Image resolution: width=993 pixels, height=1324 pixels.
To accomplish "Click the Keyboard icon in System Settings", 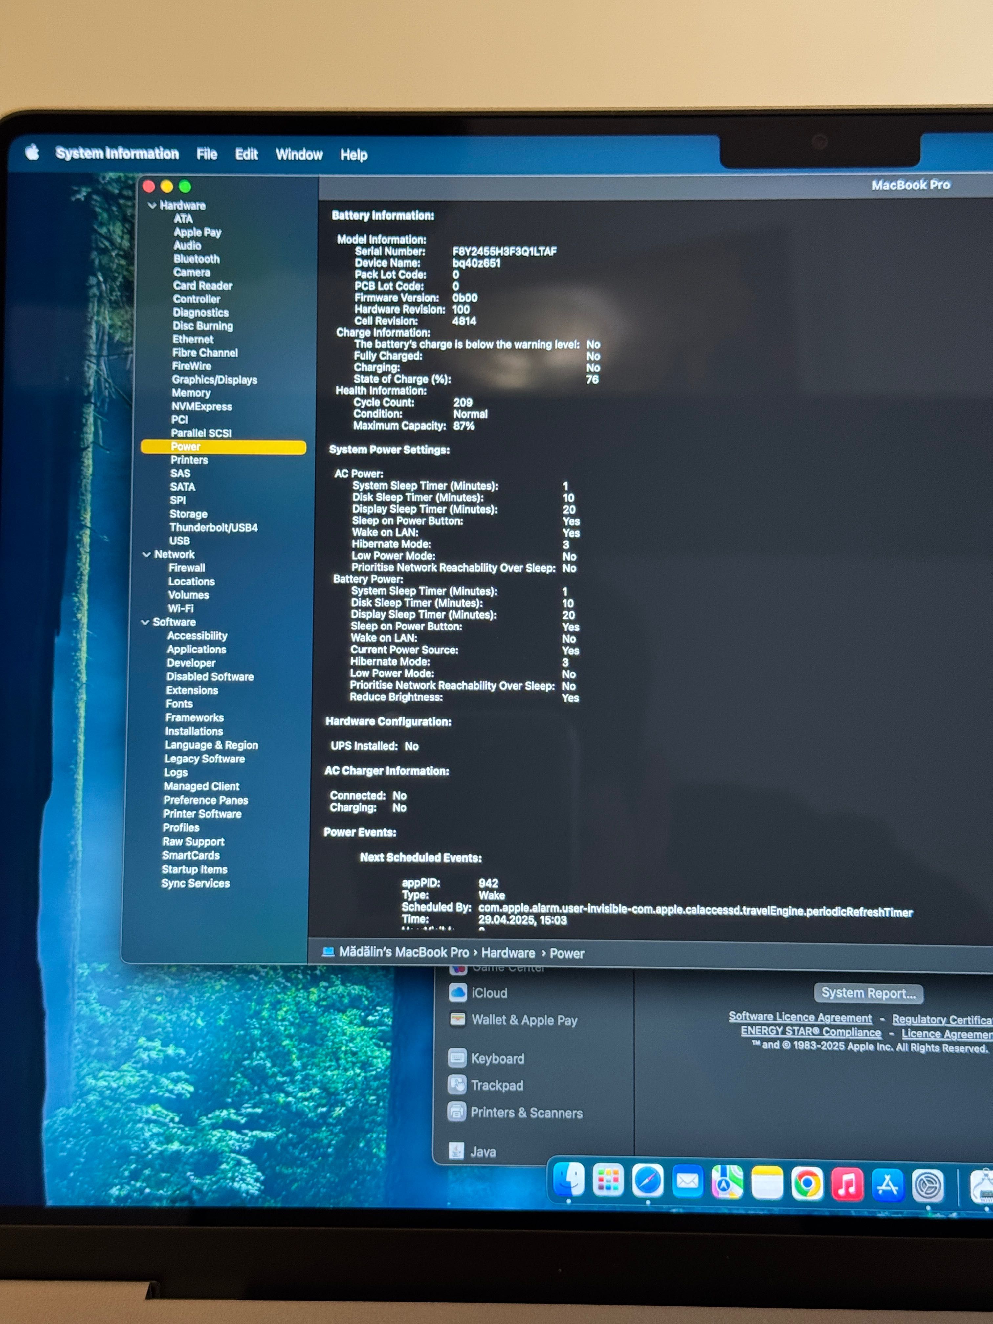I will tap(457, 1058).
